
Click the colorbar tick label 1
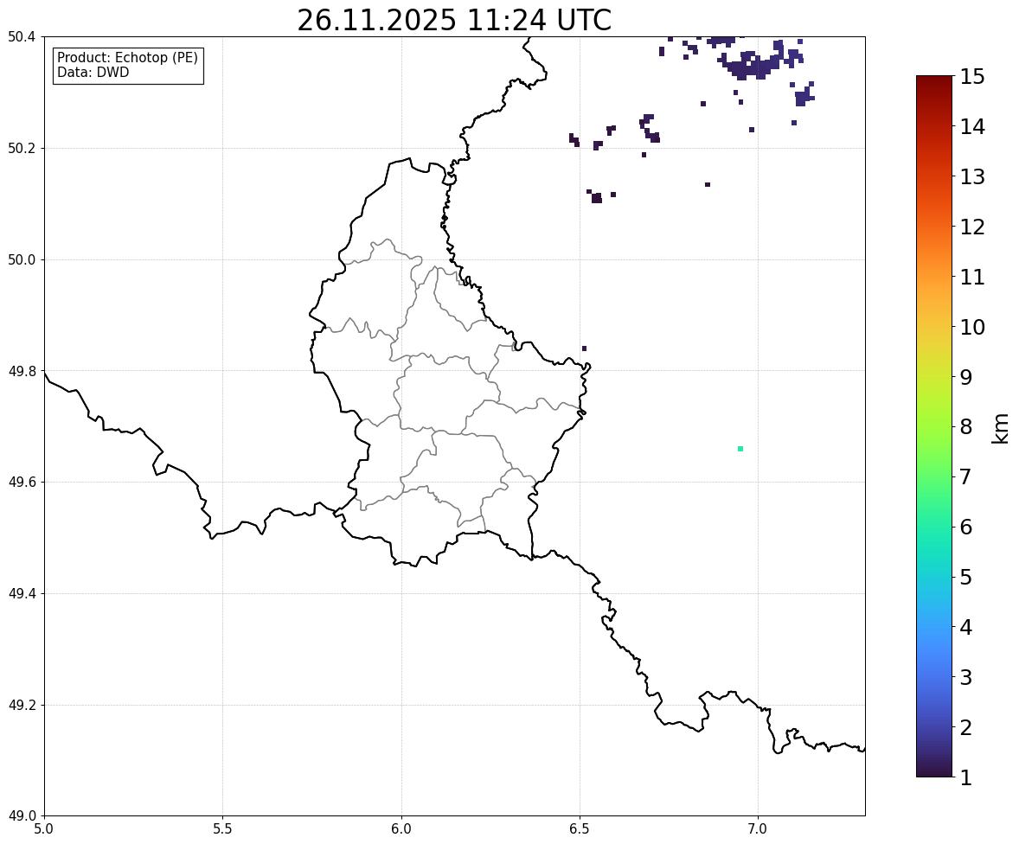pyautogui.click(x=965, y=777)
